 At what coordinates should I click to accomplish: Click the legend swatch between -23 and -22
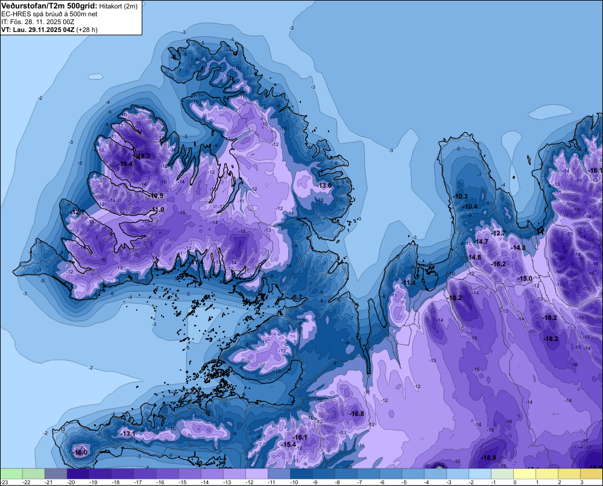11,474
